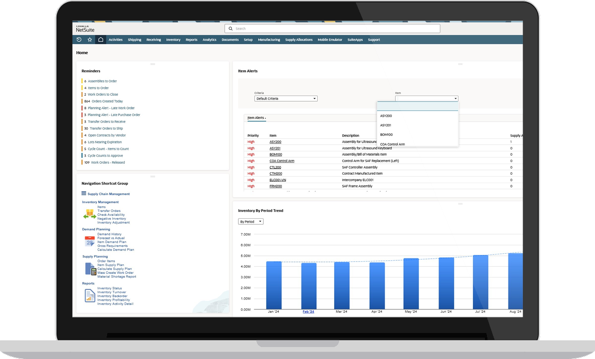Image resolution: width=595 pixels, height=359 pixels.
Task: Click the Material Shortage Report shortcut
Action: [117, 277]
